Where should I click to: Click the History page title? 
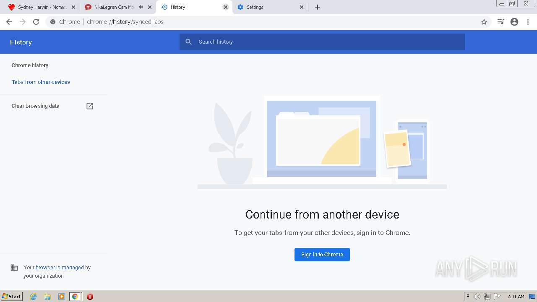tap(21, 42)
